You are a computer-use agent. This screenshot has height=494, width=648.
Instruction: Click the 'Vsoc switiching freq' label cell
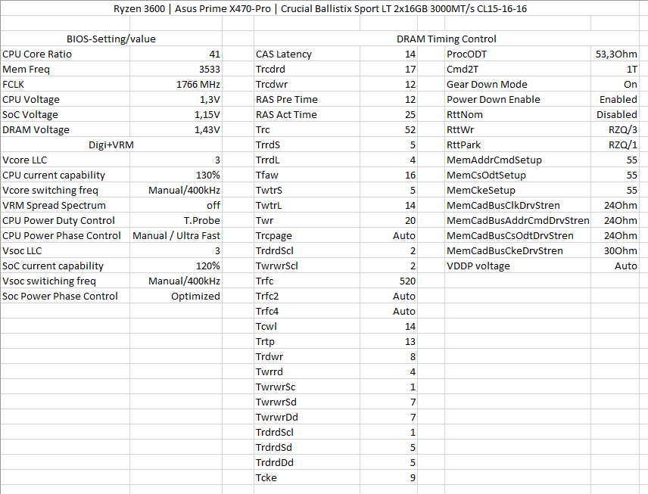pos(65,281)
